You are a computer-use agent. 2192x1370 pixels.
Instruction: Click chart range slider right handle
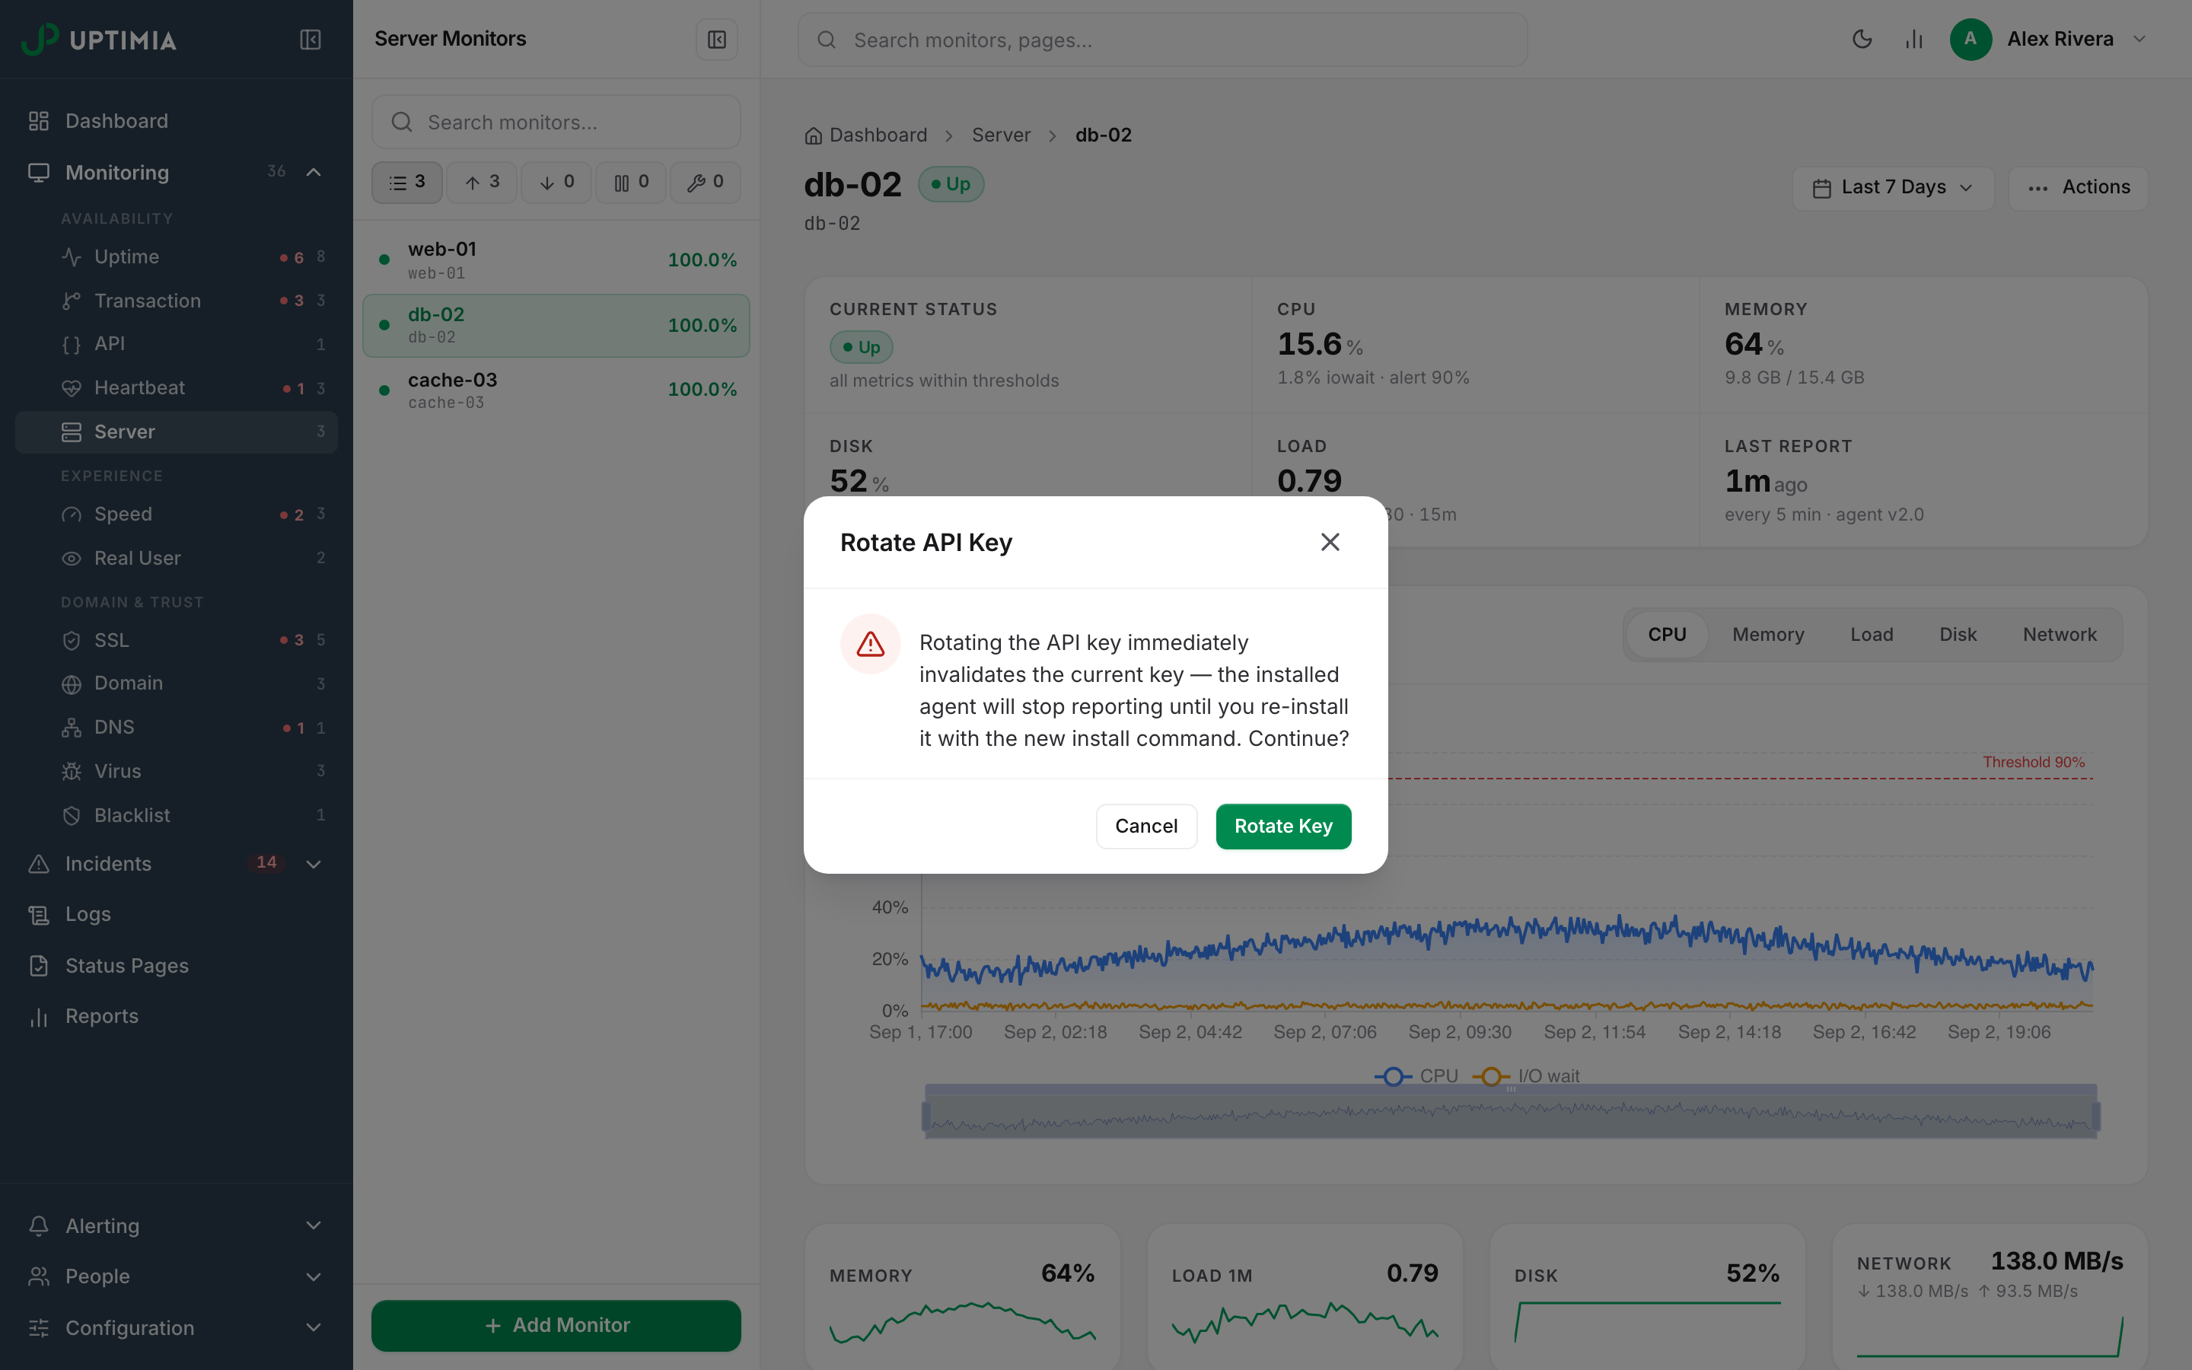(2096, 1117)
